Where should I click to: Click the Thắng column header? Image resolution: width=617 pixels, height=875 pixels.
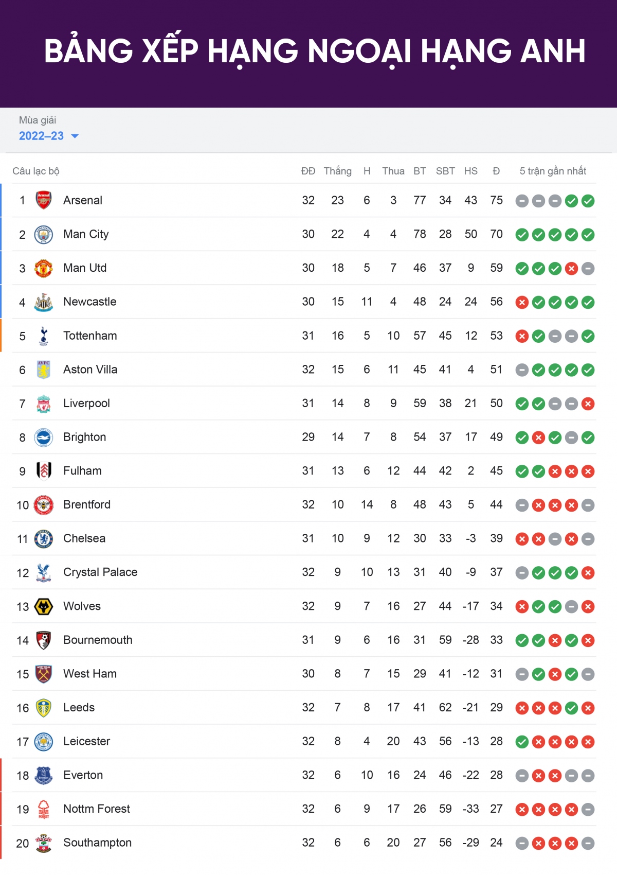coord(338,171)
